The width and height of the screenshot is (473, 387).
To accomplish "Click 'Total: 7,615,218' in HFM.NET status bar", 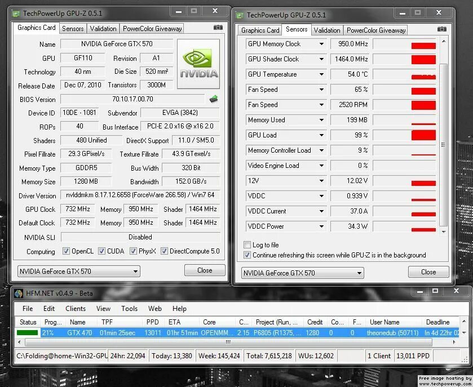I will coord(269,356).
